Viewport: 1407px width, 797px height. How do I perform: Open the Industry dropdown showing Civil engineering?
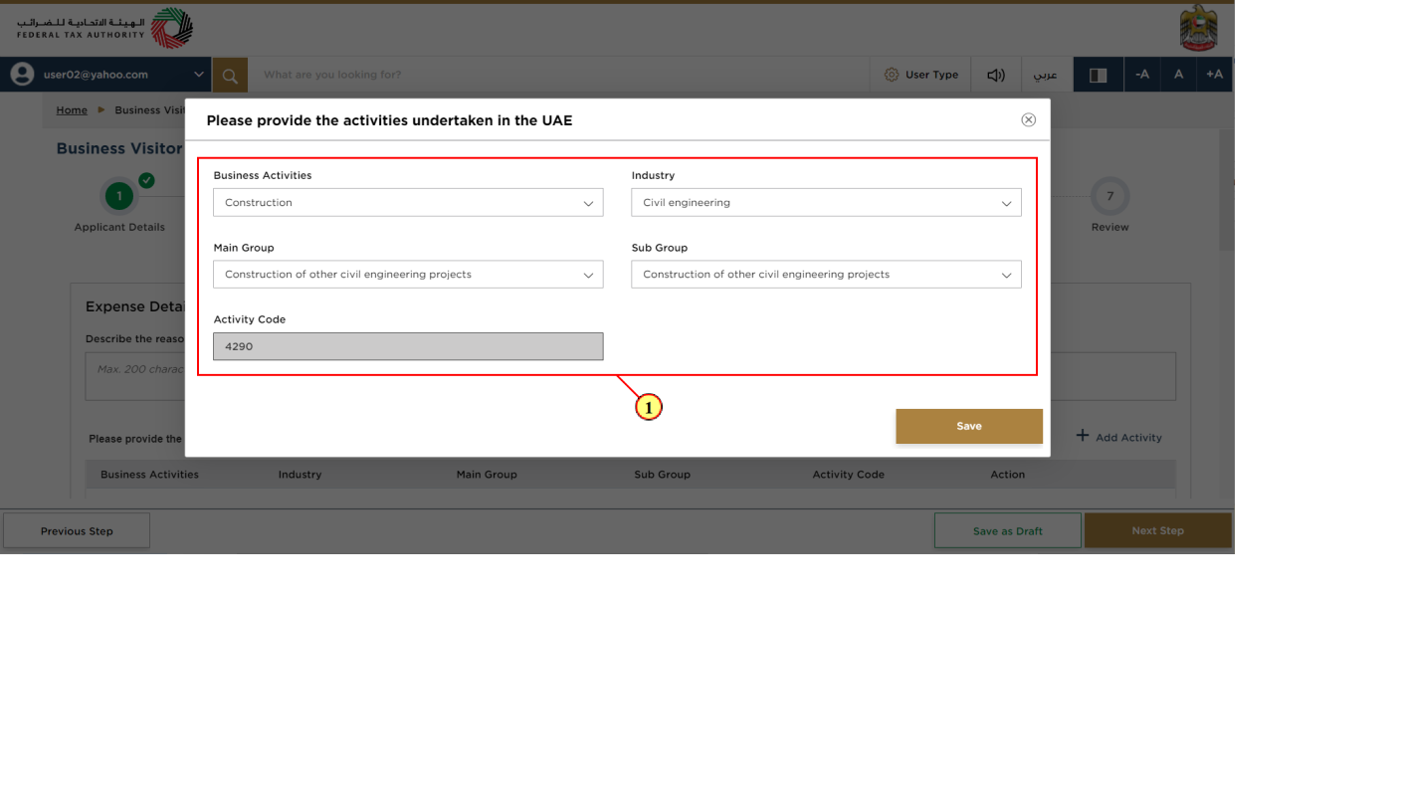(x=826, y=202)
